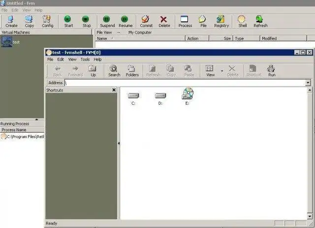The height and width of the screenshot is (228, 315).
Task: Click Copy in fvmshell toolbar
Action: coord(171,71)
